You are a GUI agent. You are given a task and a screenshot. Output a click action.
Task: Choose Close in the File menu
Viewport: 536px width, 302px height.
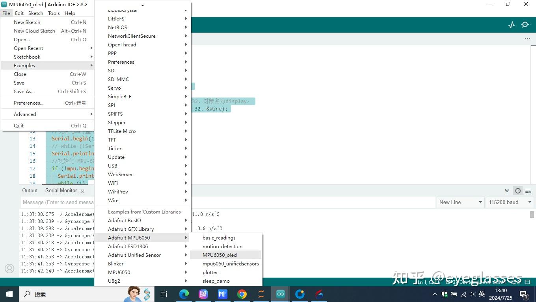pos(47,74)
